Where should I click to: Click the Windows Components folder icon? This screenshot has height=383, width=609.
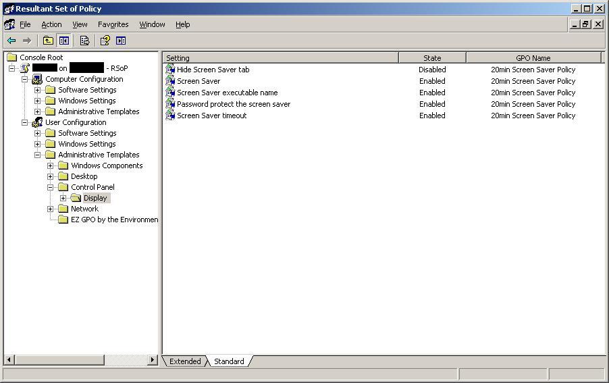[63, 165]
